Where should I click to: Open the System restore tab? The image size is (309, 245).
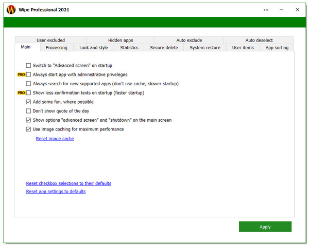[204, 48]
